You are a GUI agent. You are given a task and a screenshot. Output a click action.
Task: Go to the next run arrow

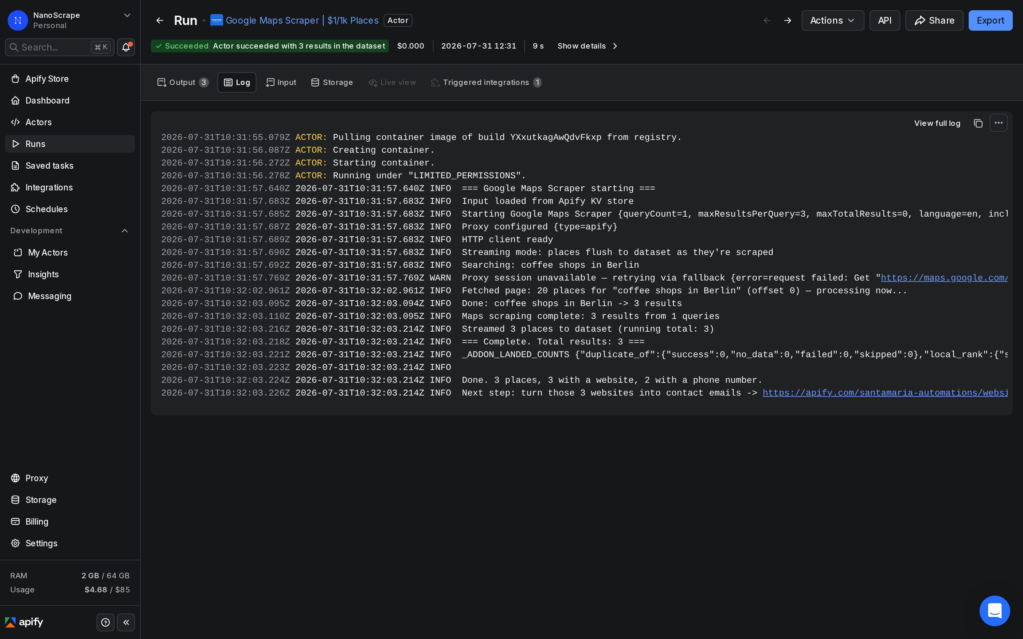(x=787, y=20)
